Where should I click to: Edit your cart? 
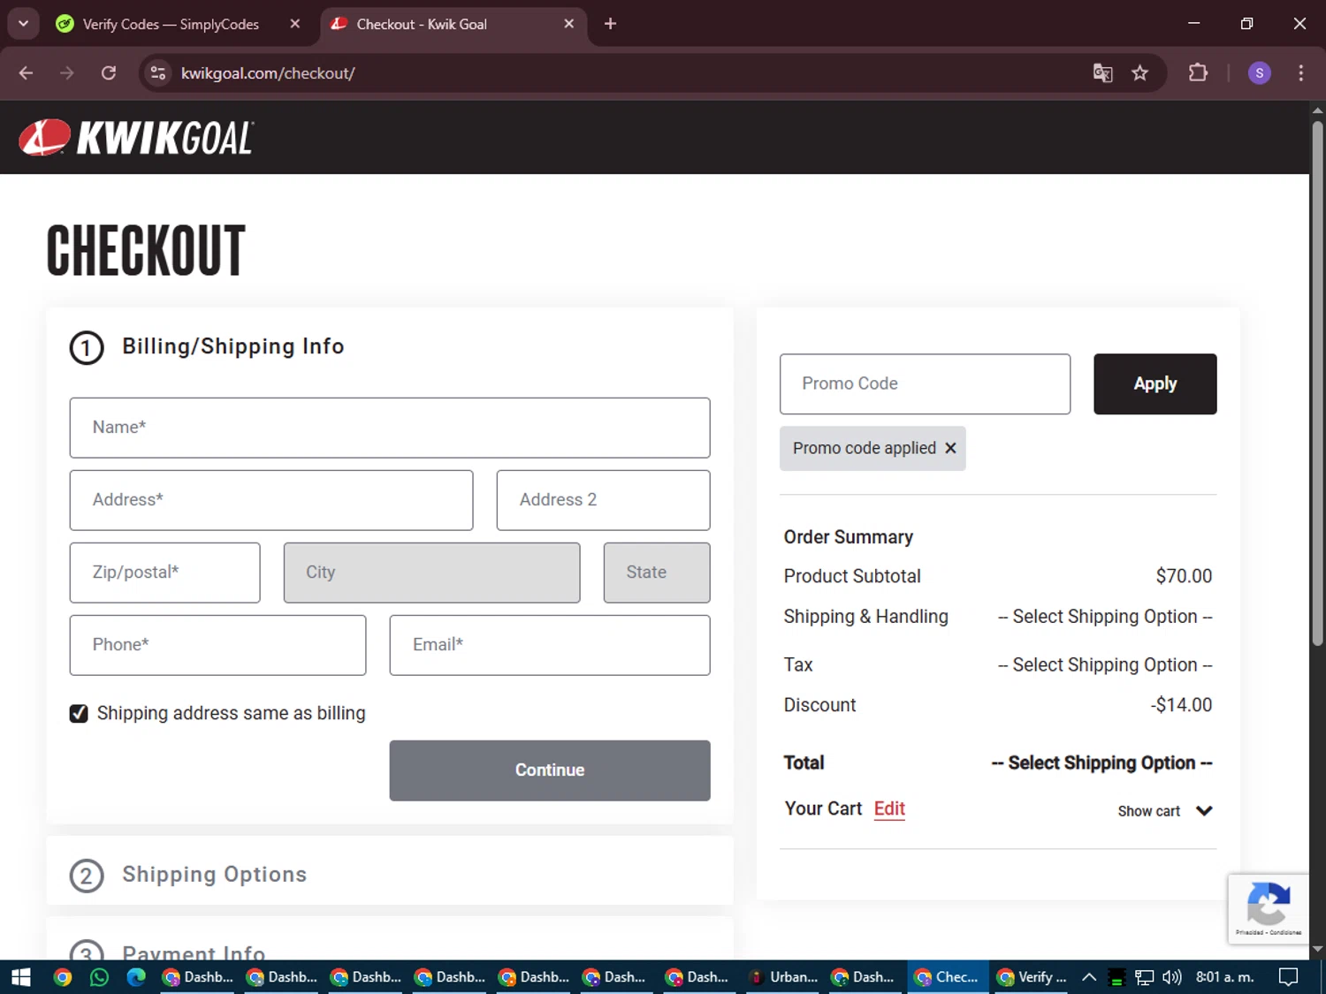coord(889,808)
